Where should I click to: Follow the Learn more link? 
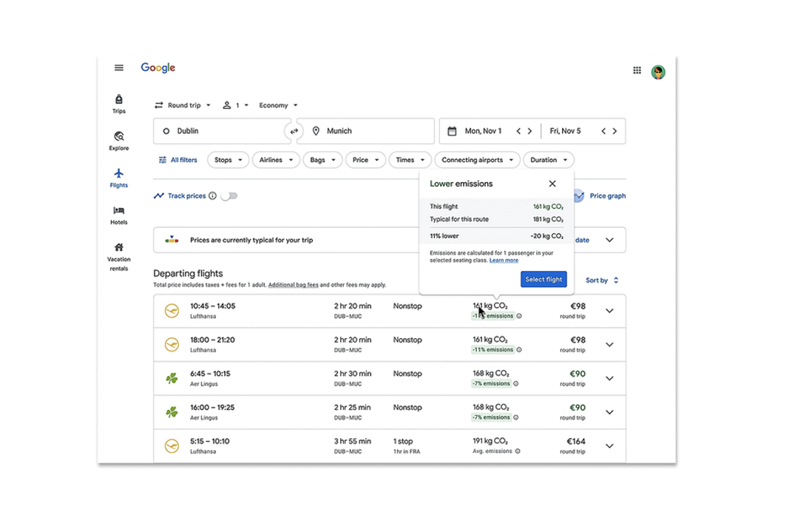pyautogui.click(x=504, y=260)
